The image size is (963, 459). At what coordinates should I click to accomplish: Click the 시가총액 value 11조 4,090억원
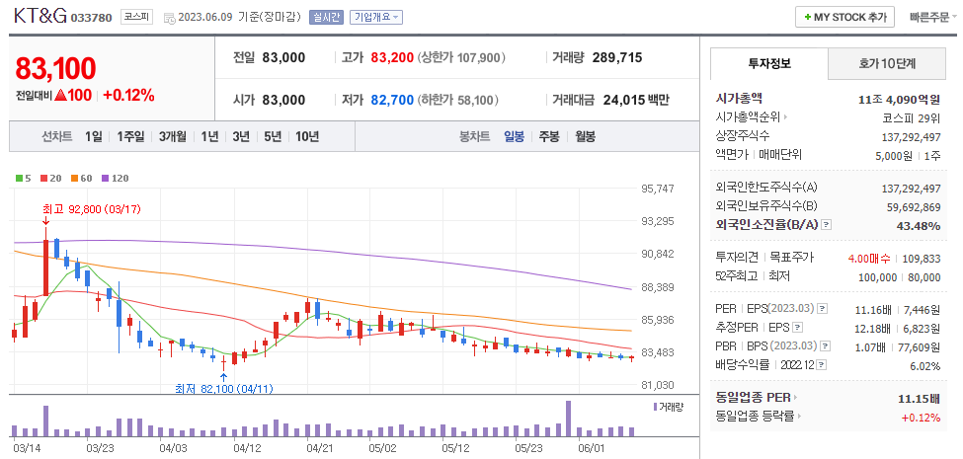coord(899,100)
